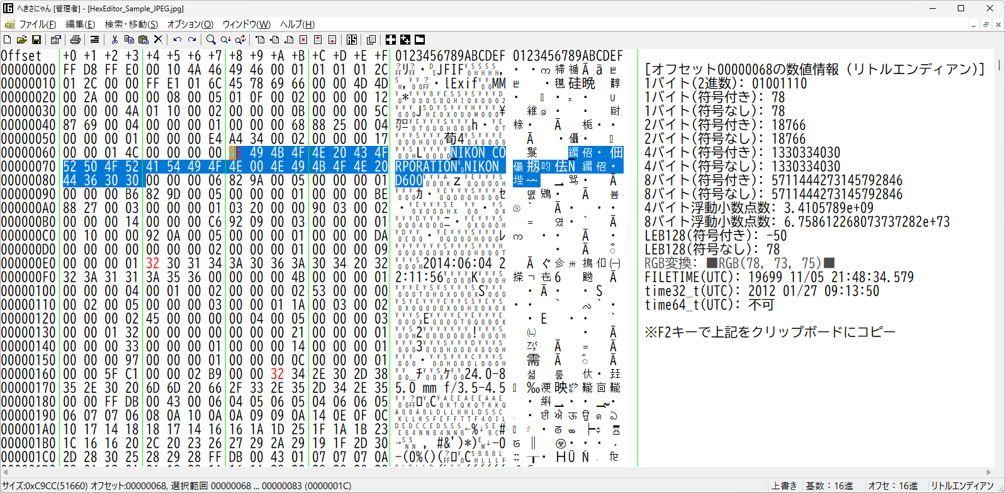This screenshot has width=1005, height=493.
Task: Click the '※F2キーで上記をクリップボードにコピー' hint text
Action: (770, 332)
